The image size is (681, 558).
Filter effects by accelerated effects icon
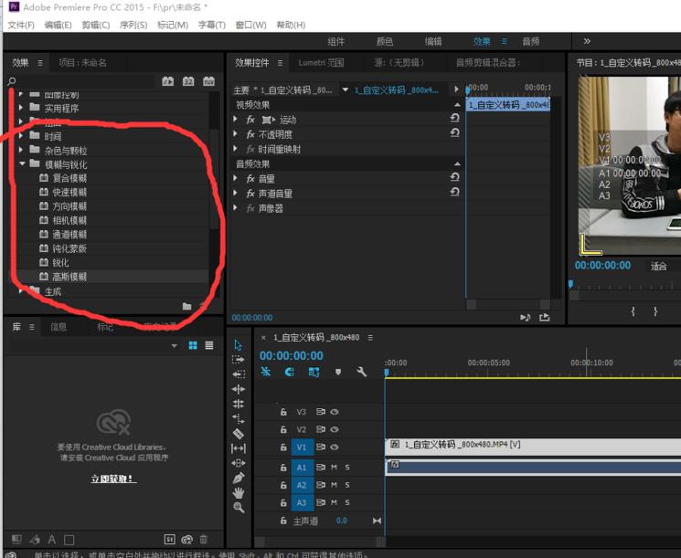pyautogui.click(x=167, y=81)
